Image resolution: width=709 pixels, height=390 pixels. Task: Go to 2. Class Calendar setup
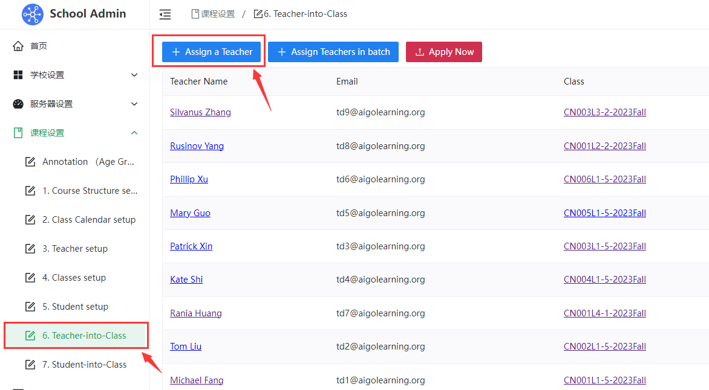coord(88,220)
